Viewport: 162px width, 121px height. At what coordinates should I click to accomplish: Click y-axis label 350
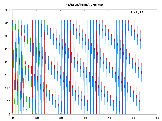pyautogui.click(x=8, y=23)
